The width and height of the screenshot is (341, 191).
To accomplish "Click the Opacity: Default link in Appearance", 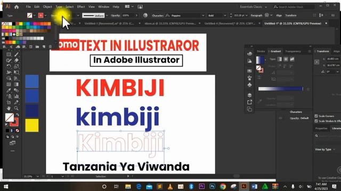I will pos(299,118).
